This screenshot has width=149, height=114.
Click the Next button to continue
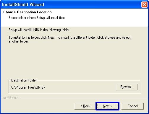pos(107,106)
